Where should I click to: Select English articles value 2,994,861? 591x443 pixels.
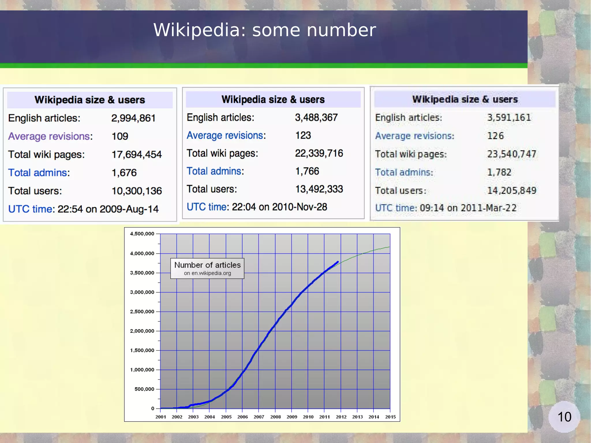[x=133, y=118]
